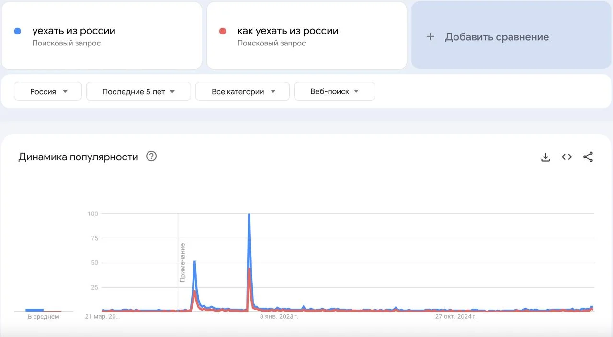Image resolution: width=613 pixels, height=337 pixels.
Task: Click the plus icon for comparison
Action: click(x=430, y=37)
